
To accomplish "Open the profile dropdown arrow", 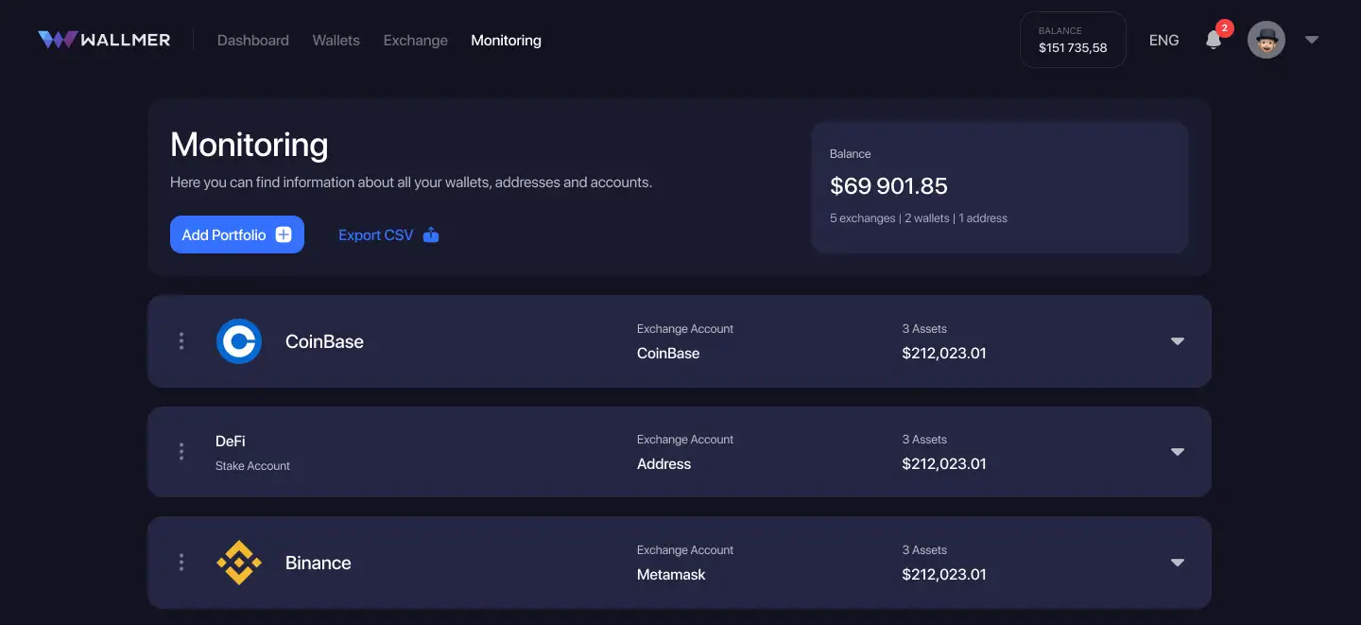I will (1311, 40).
